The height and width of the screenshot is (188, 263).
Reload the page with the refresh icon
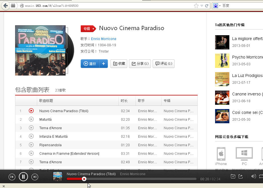coord(207,6)
